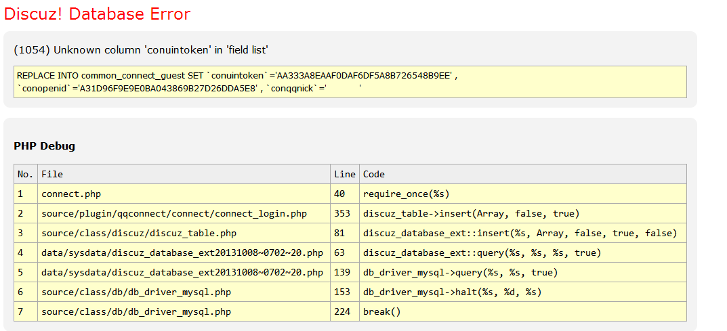Click the 'PHP Debug' section heading
The image size is (727, 331).
[x=44, y=146]
